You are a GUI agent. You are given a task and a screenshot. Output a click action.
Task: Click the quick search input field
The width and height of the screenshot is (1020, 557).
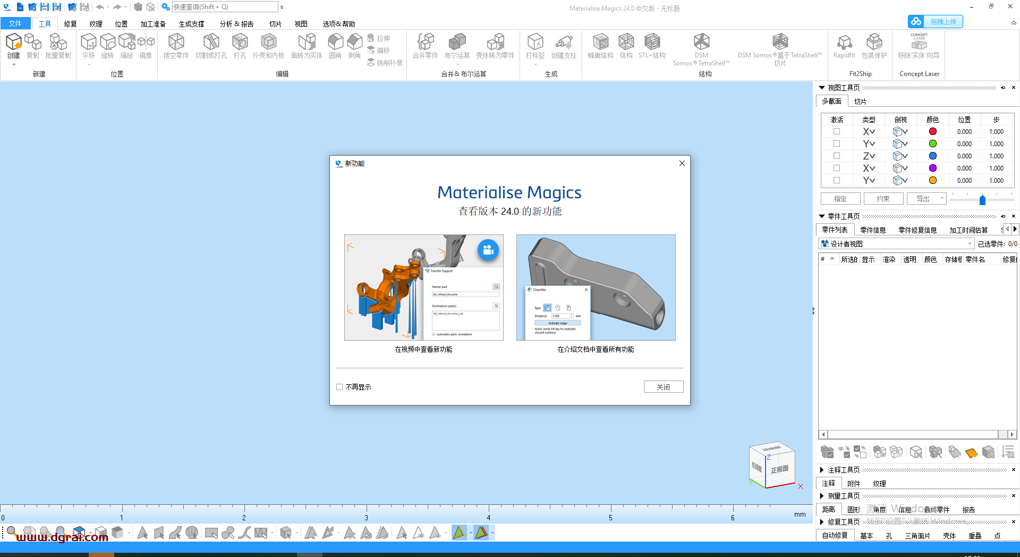pos(225,7)
